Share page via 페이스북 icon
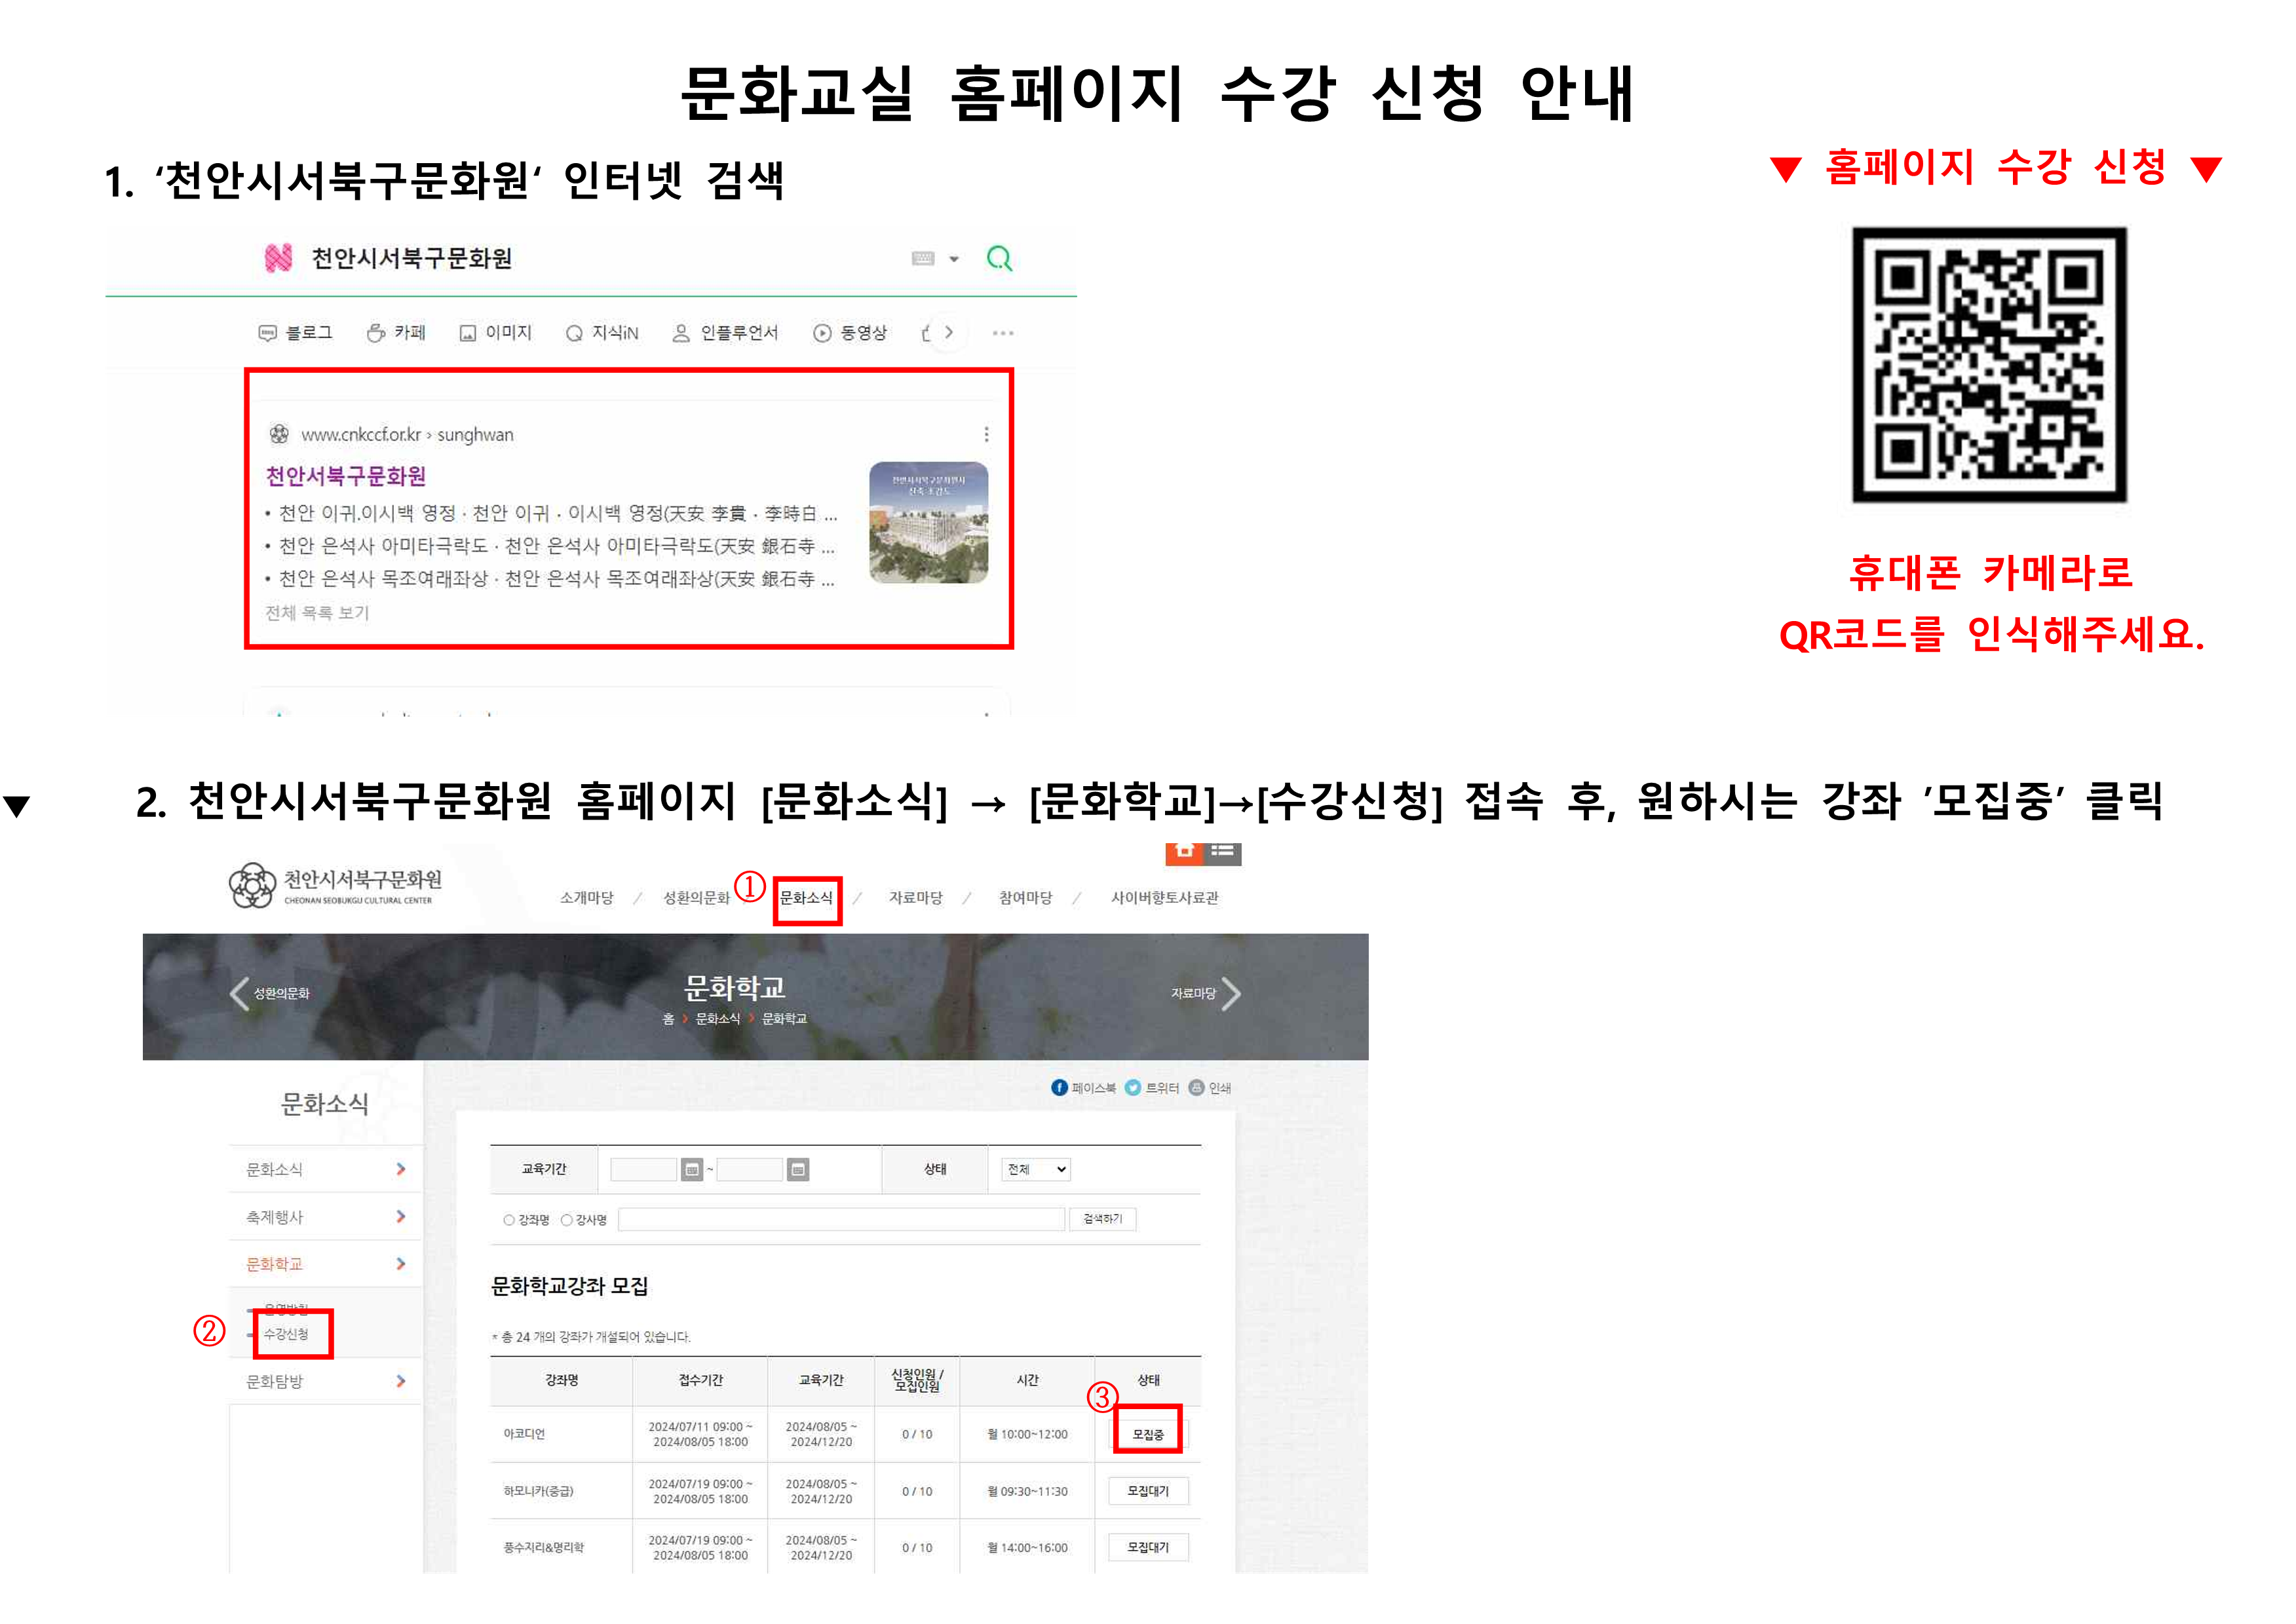Viewport: 2296px width, 1624px height. click(1059, 1087)
